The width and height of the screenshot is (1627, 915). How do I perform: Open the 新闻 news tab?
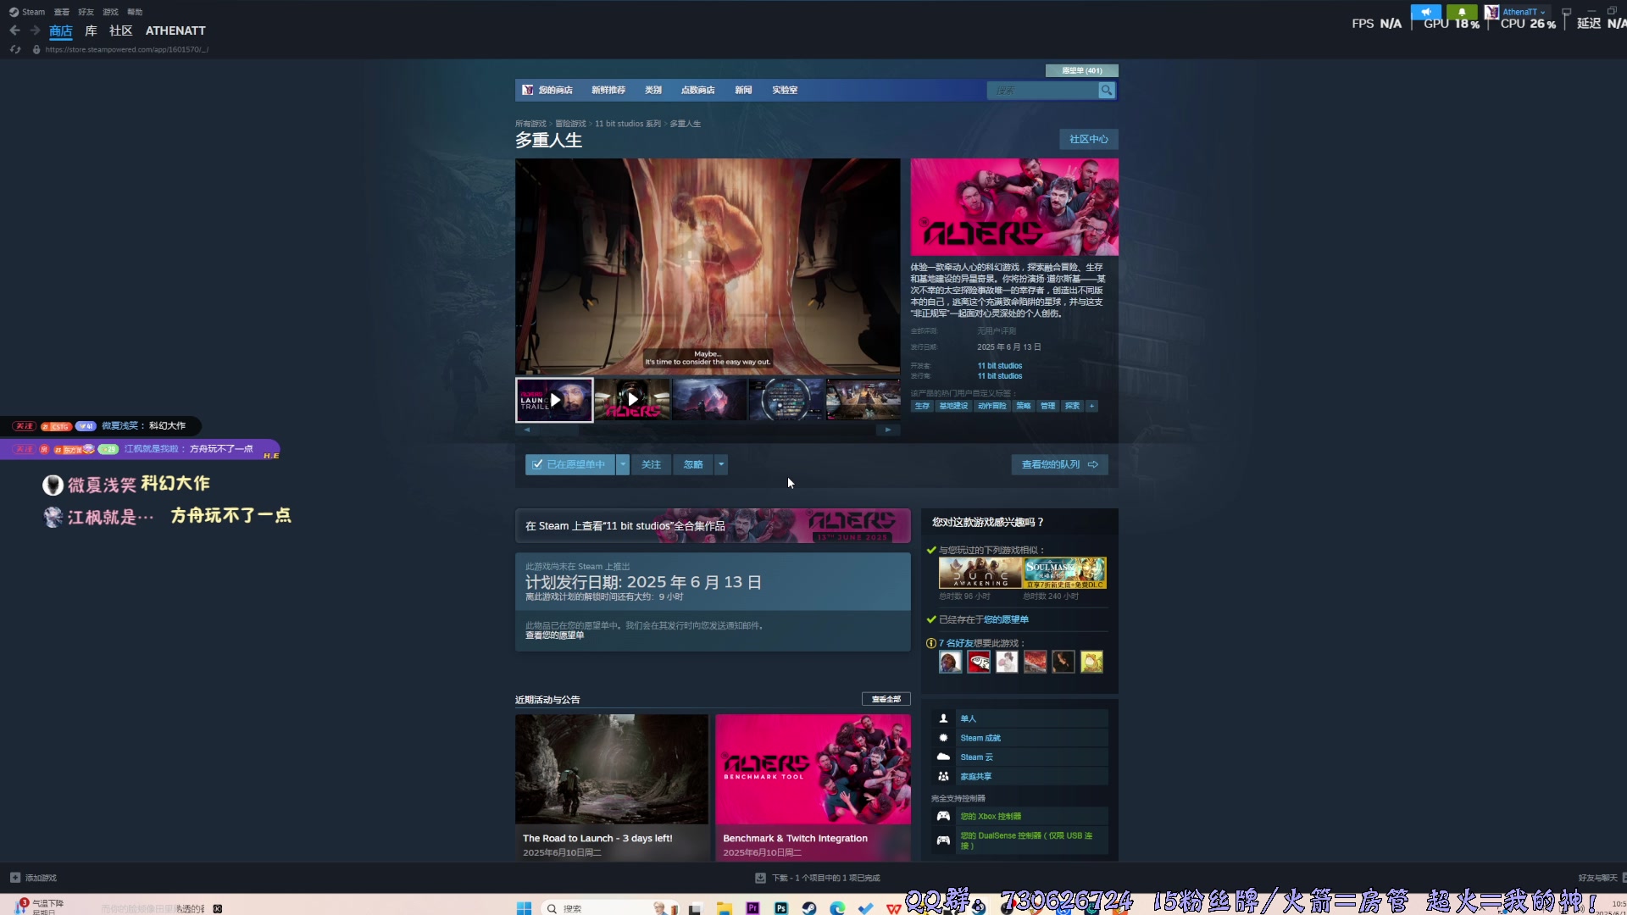743,90
